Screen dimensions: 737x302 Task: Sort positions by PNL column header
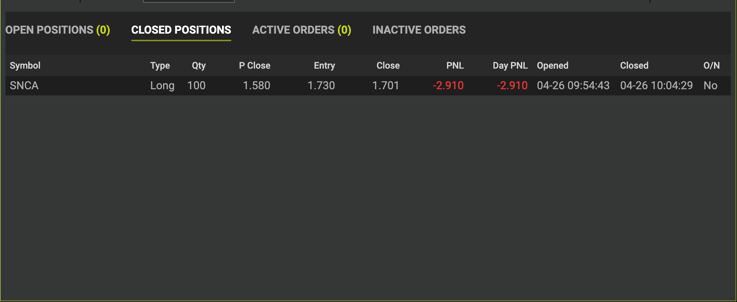tap(455, 66)
